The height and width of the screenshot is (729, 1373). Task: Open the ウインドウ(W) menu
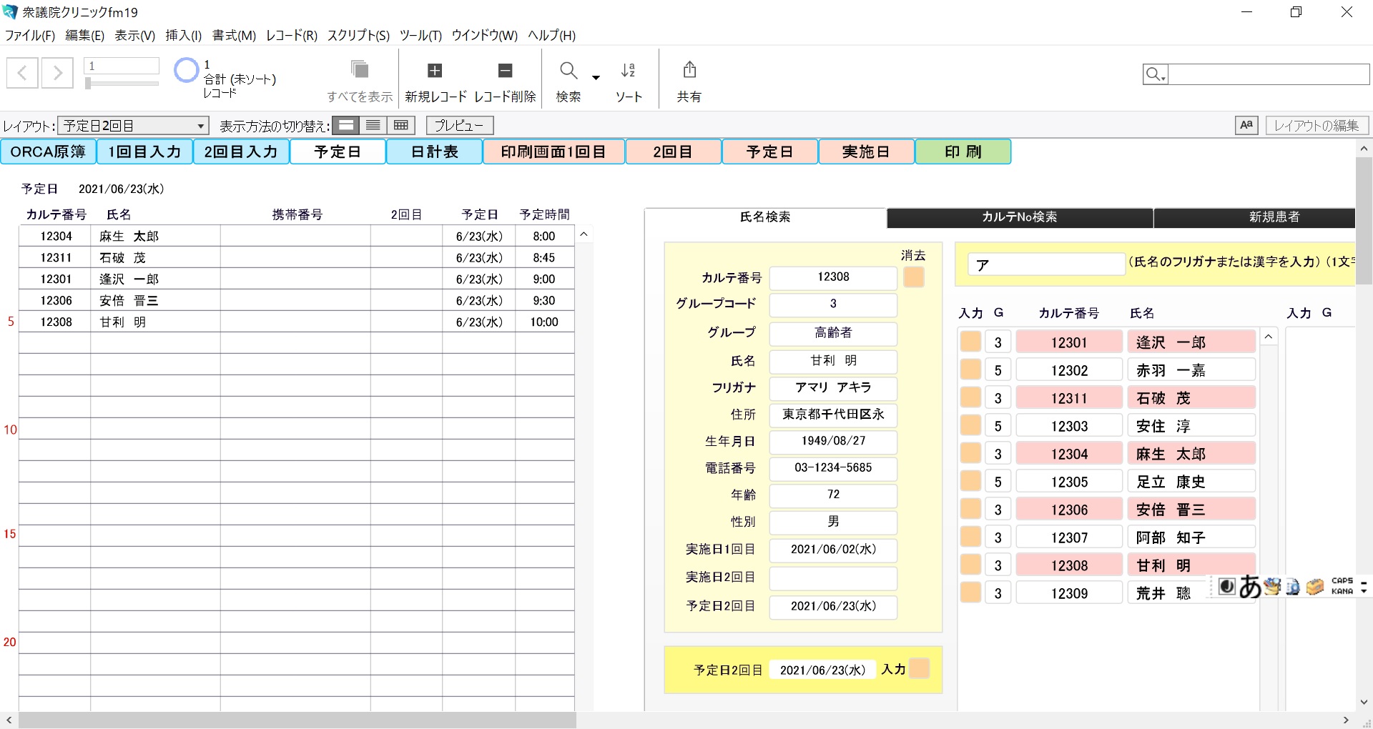pos(484,35)
